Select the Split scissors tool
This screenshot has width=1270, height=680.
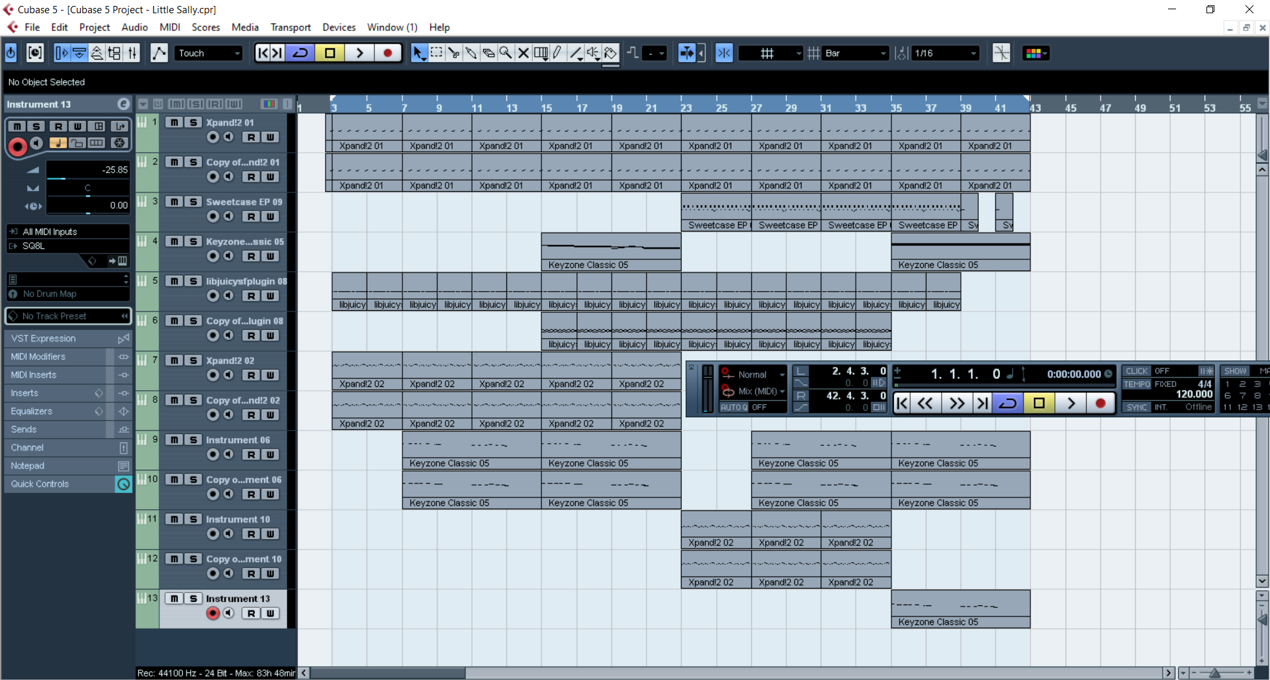pyautogui.click(x=453, y=53)
